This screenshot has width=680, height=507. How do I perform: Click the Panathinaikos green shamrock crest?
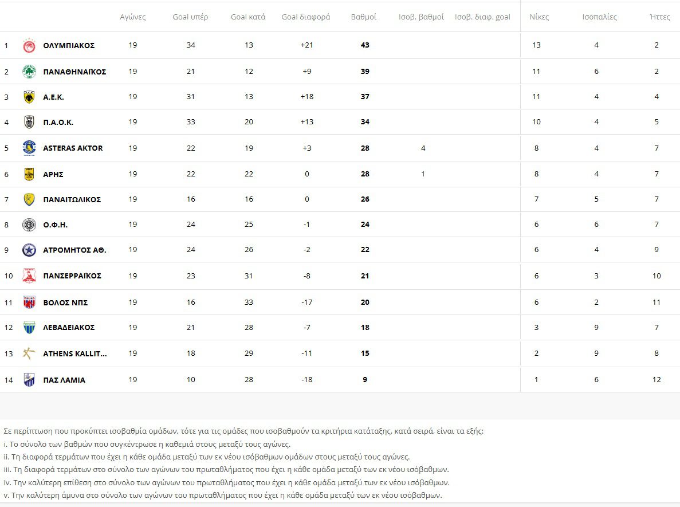point(29,72)
